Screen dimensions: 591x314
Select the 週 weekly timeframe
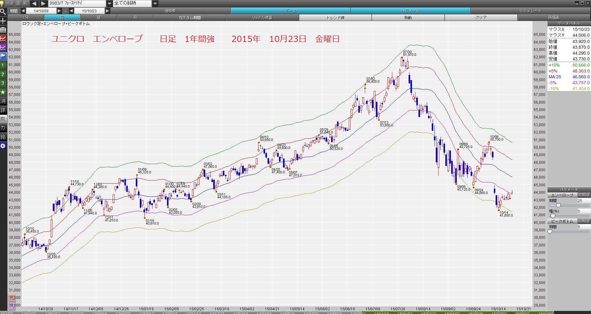pos(99,18)
